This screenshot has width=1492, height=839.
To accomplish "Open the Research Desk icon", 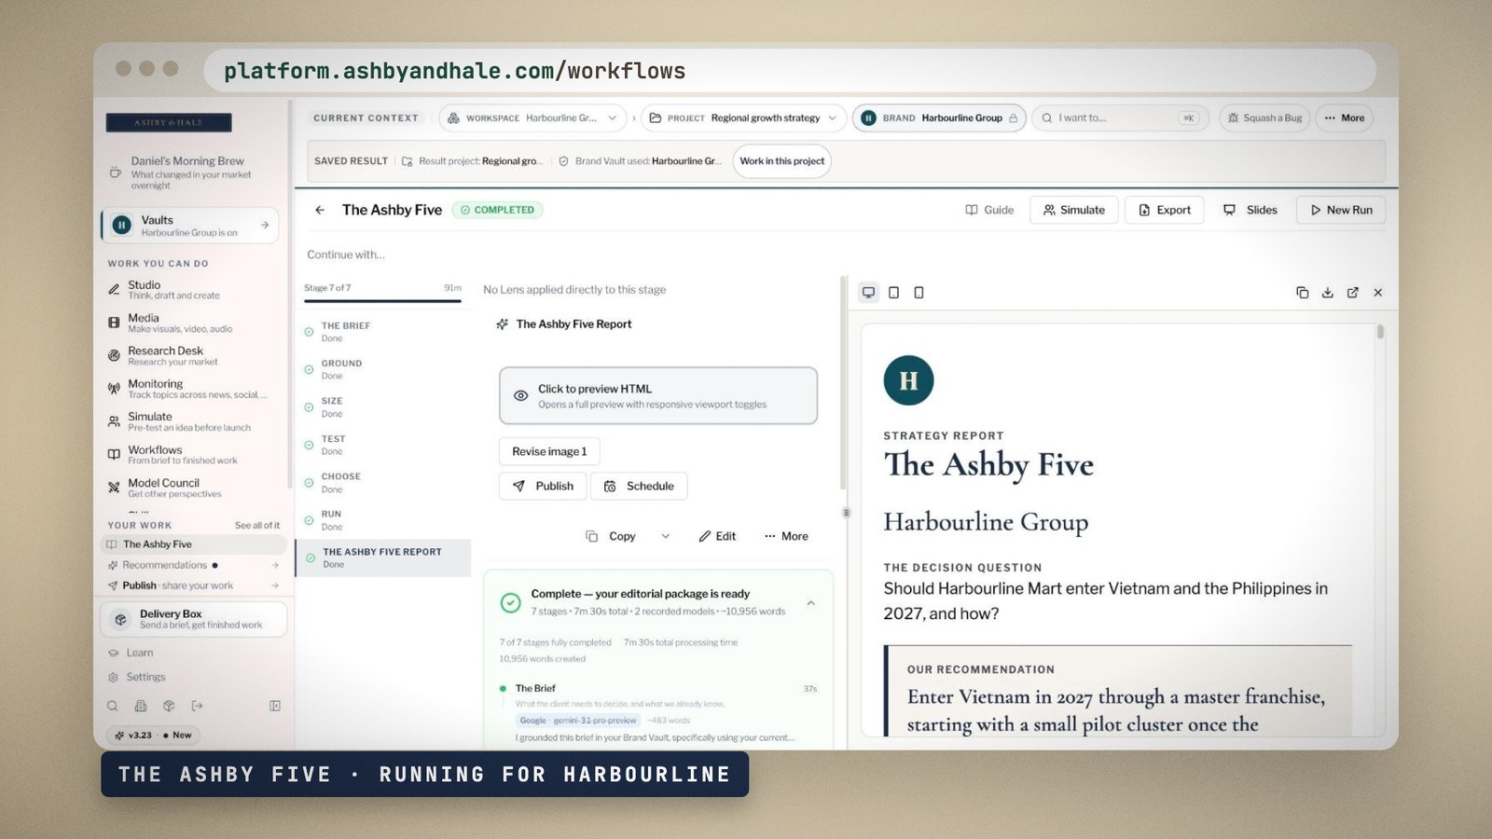I will (x=114, y=355).
